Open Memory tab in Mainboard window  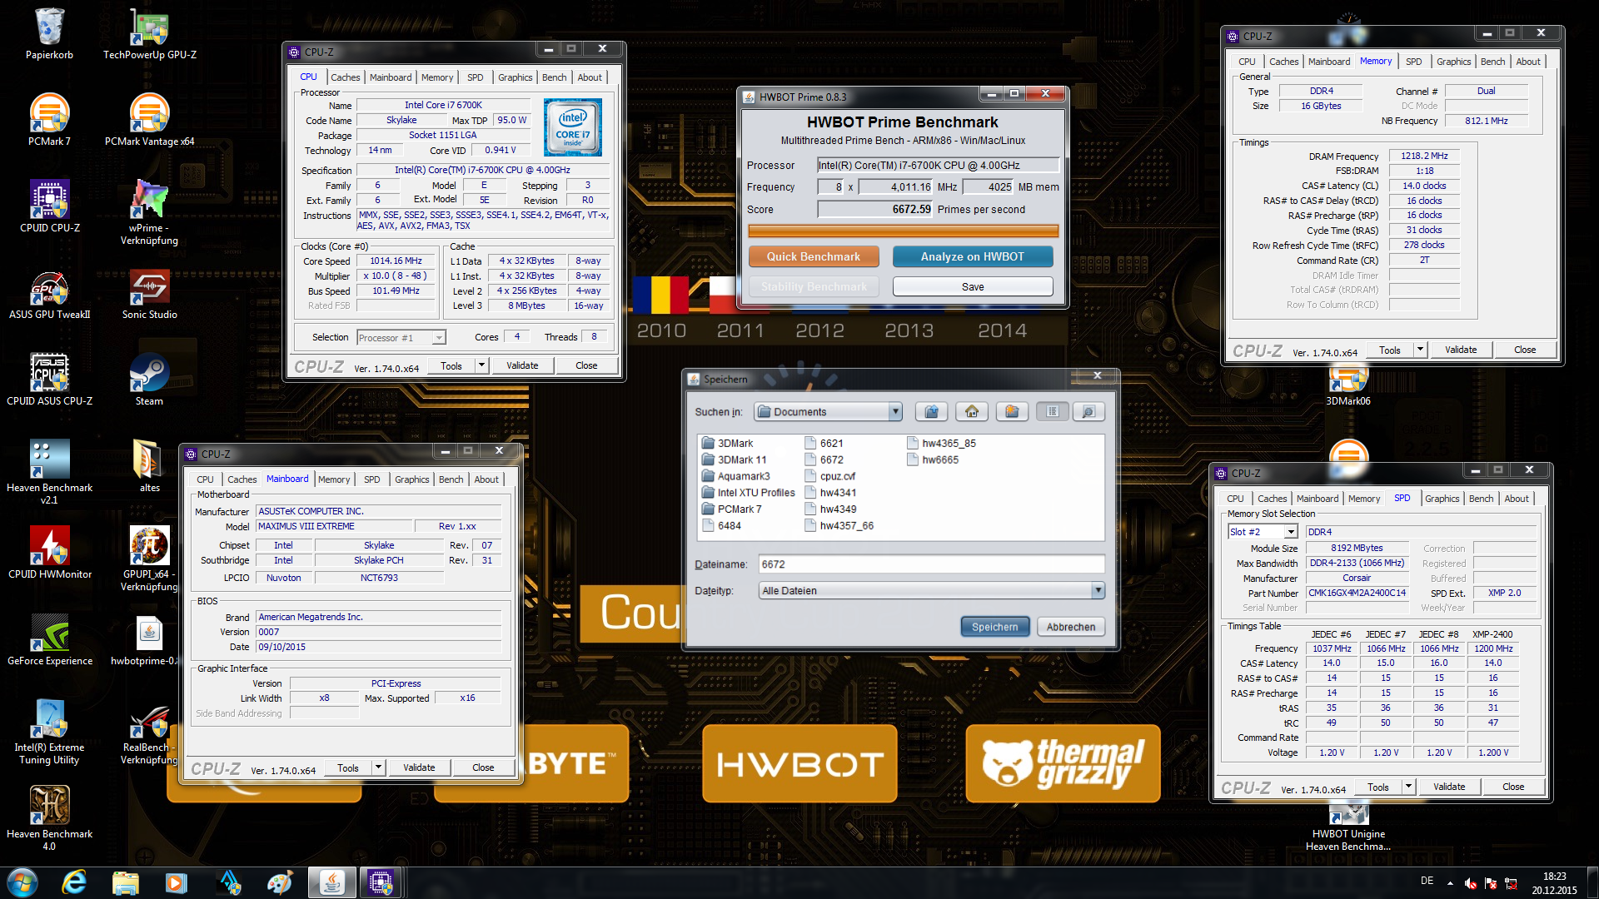[x=334, y=479]
